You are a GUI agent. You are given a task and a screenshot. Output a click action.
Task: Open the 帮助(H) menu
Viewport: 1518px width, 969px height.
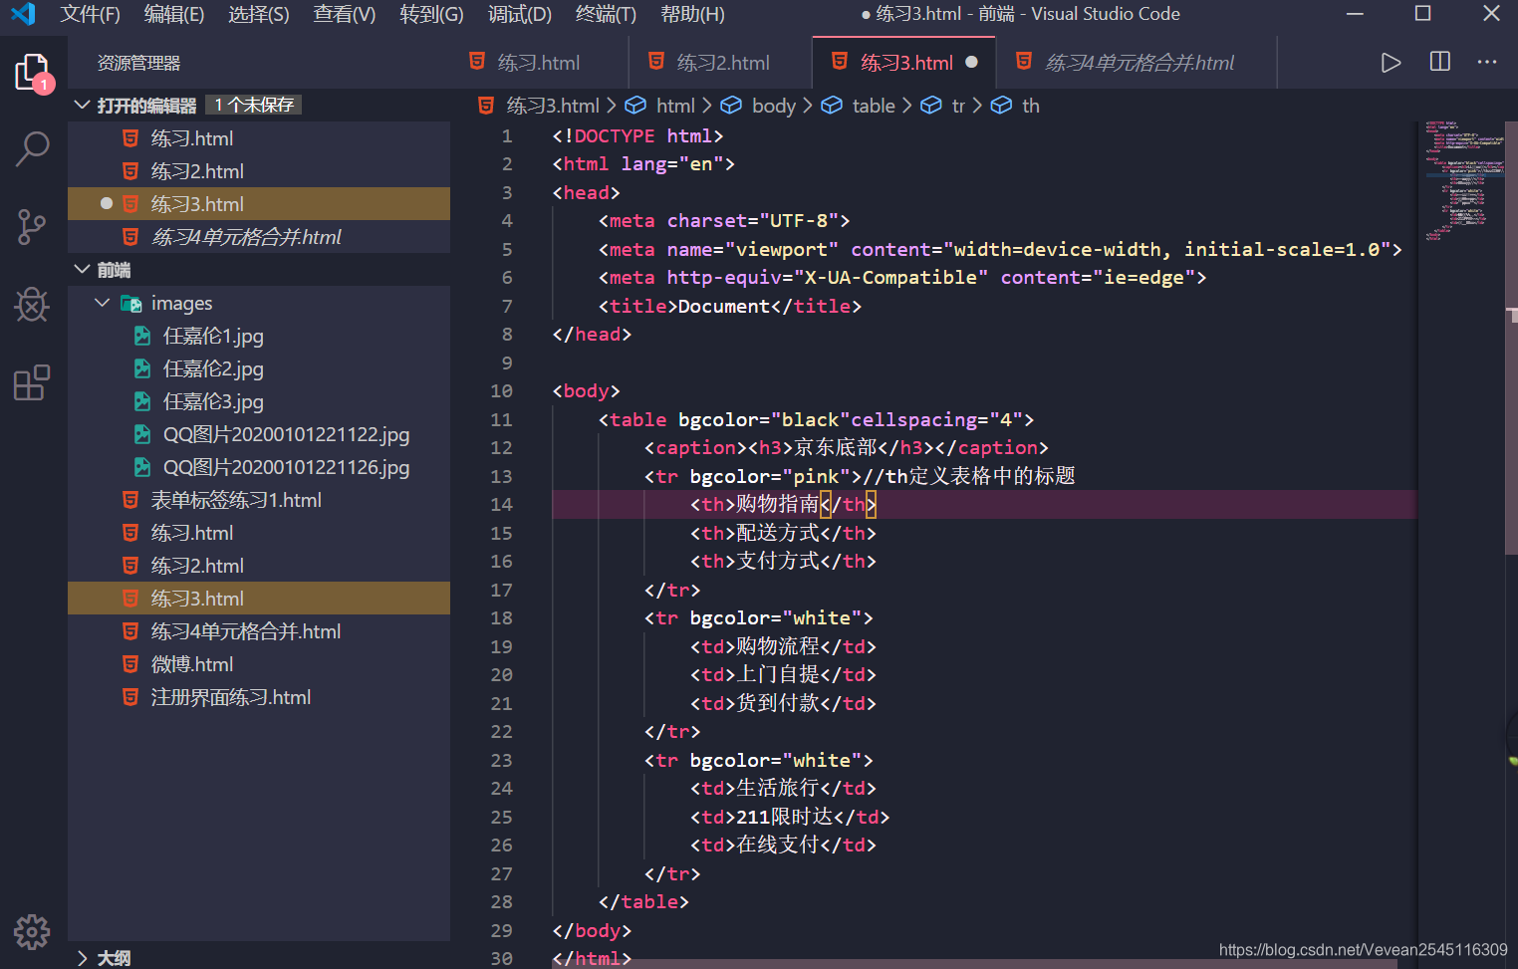(692, 14)
